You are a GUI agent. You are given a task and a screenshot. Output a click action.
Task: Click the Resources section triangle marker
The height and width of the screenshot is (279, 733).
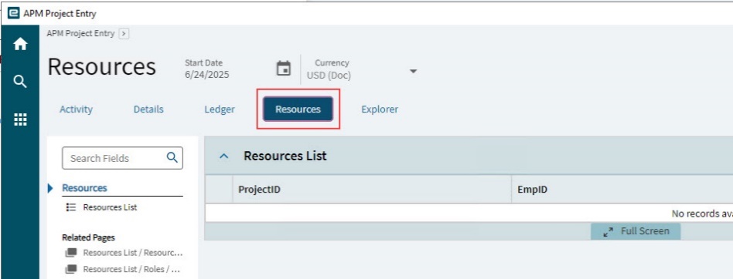point(50,188)
